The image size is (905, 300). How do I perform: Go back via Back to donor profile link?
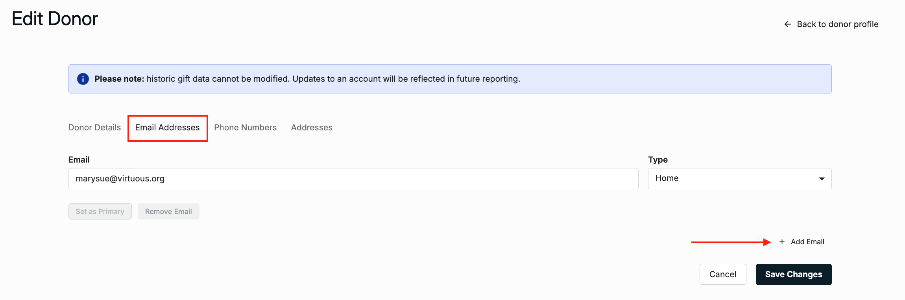point(837,24)
